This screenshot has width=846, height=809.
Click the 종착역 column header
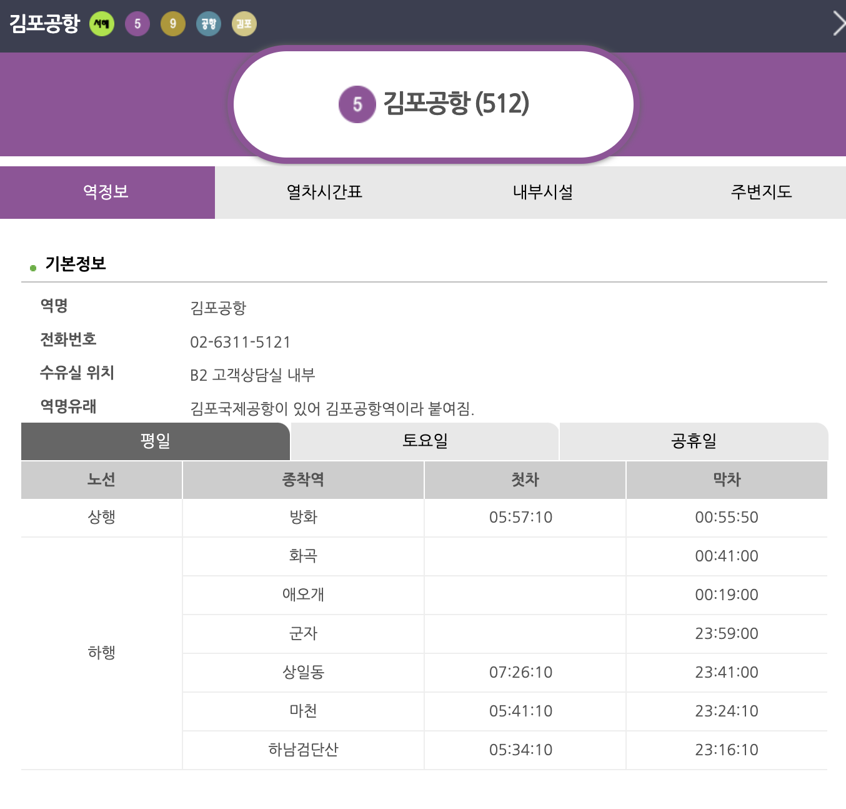(x=303, y=480)
